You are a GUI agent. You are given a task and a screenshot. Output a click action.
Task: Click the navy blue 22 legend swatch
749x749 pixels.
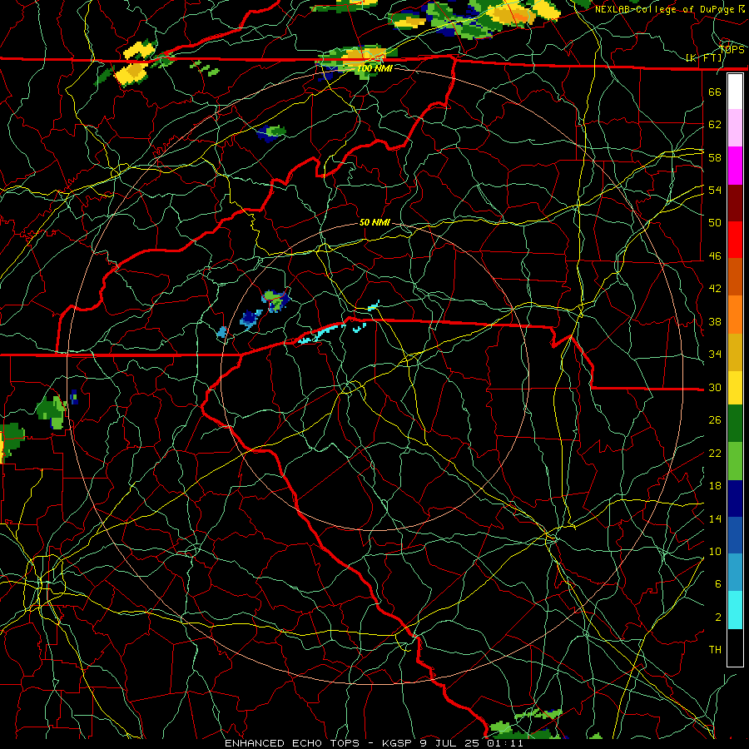[735, 499]
